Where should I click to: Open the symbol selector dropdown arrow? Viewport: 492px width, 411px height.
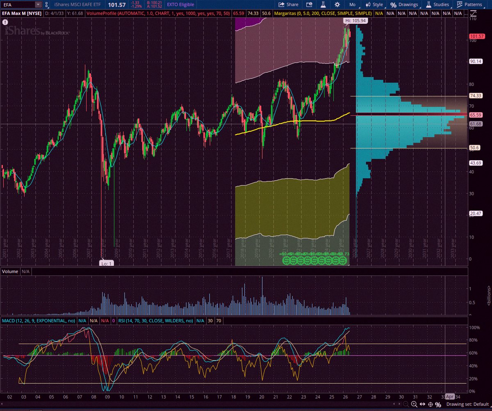[x=38, y=5]
